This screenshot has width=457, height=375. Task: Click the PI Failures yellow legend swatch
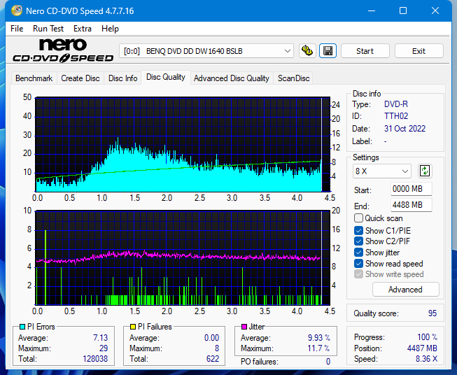133,327
